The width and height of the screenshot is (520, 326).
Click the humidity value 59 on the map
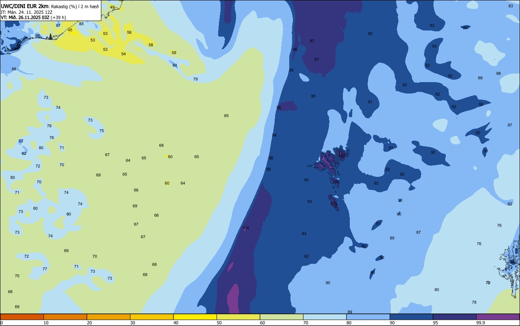[174, 53]
